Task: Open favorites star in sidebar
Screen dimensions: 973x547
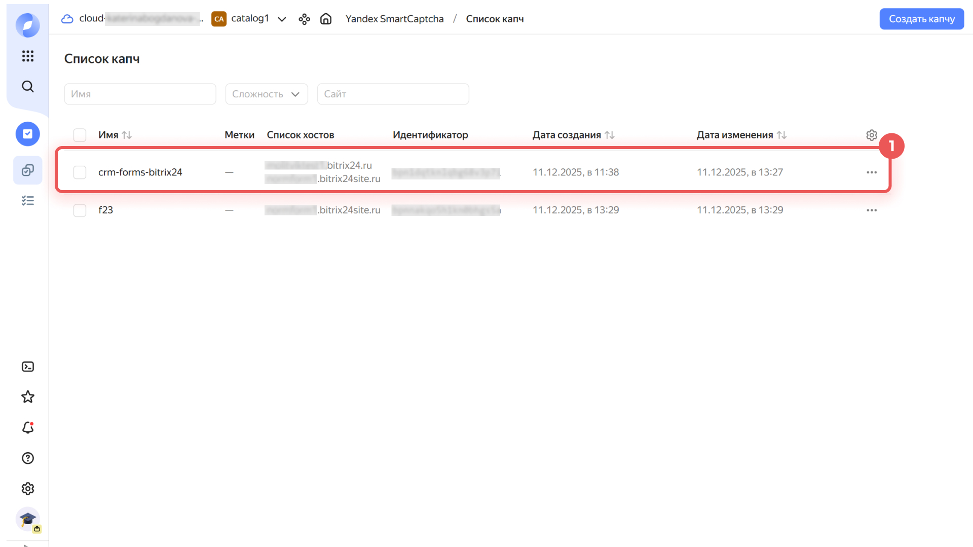Action: [x=28, y=397]
